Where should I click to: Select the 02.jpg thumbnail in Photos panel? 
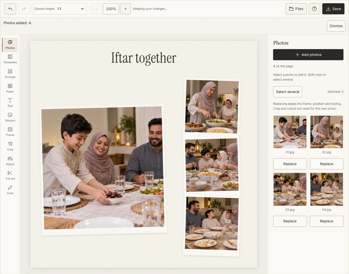click(327, 132)
